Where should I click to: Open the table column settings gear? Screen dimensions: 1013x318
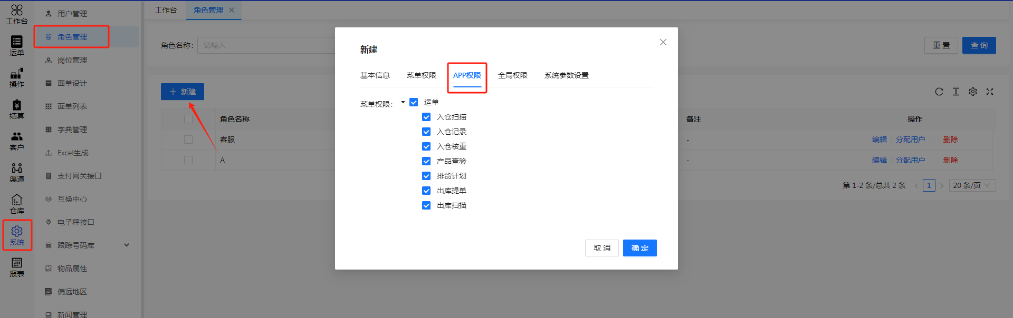point(973,92)
